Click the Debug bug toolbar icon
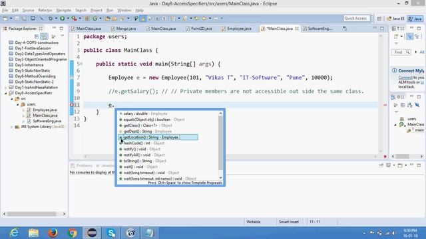426x239 pixels. pyautogui.click(x=51, y=19)
